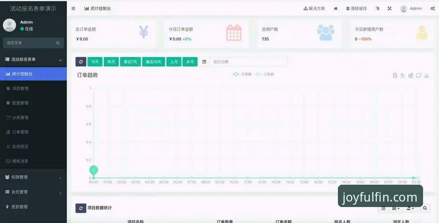Open 签到管理 in the sidebar
The image size is (439, 223).
point(33,207)
